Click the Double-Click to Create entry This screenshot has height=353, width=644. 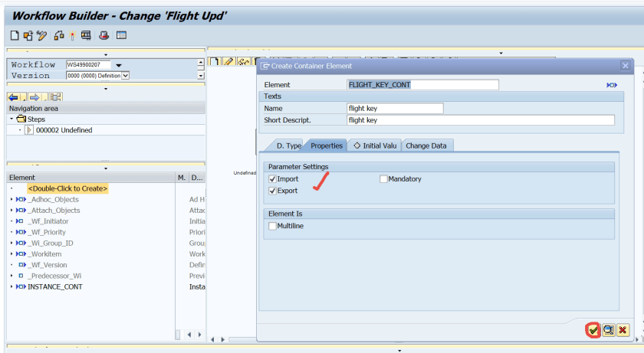(67, 188)
